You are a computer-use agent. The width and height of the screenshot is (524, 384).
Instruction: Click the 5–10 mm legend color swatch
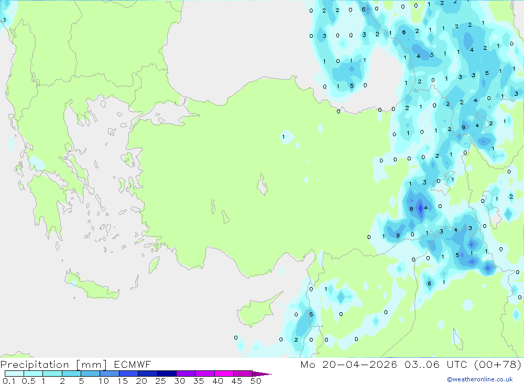click(91, 374)
